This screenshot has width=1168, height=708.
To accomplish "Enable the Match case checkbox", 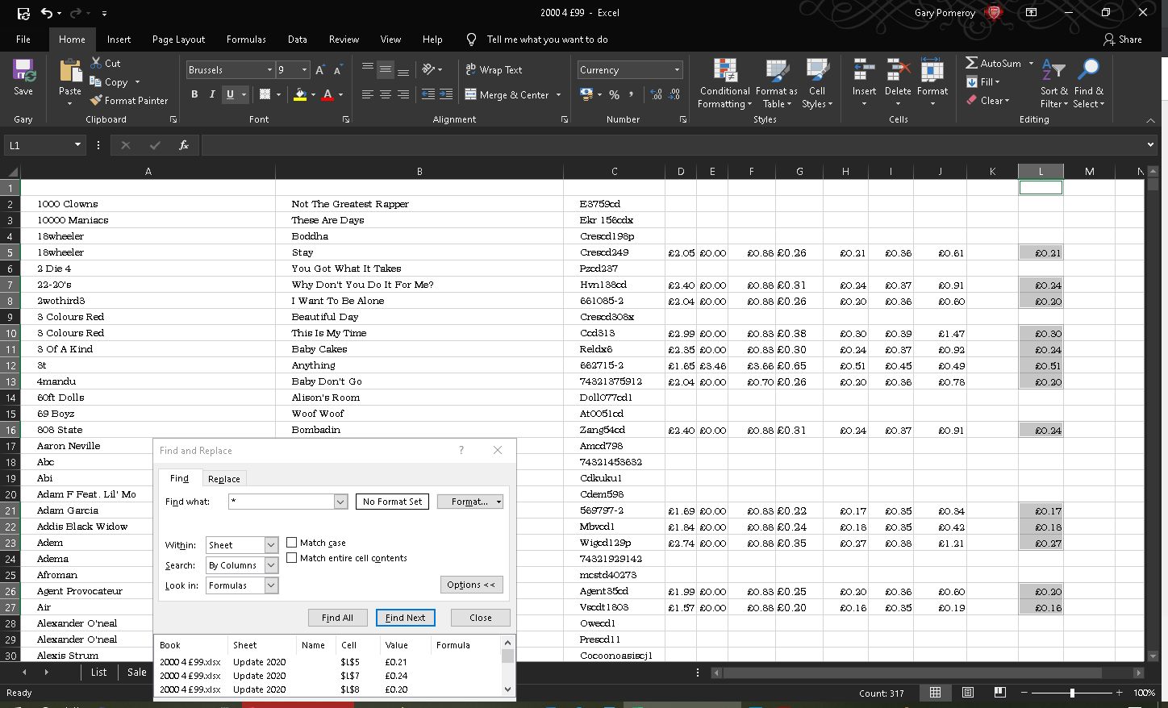I will (292, 543).
